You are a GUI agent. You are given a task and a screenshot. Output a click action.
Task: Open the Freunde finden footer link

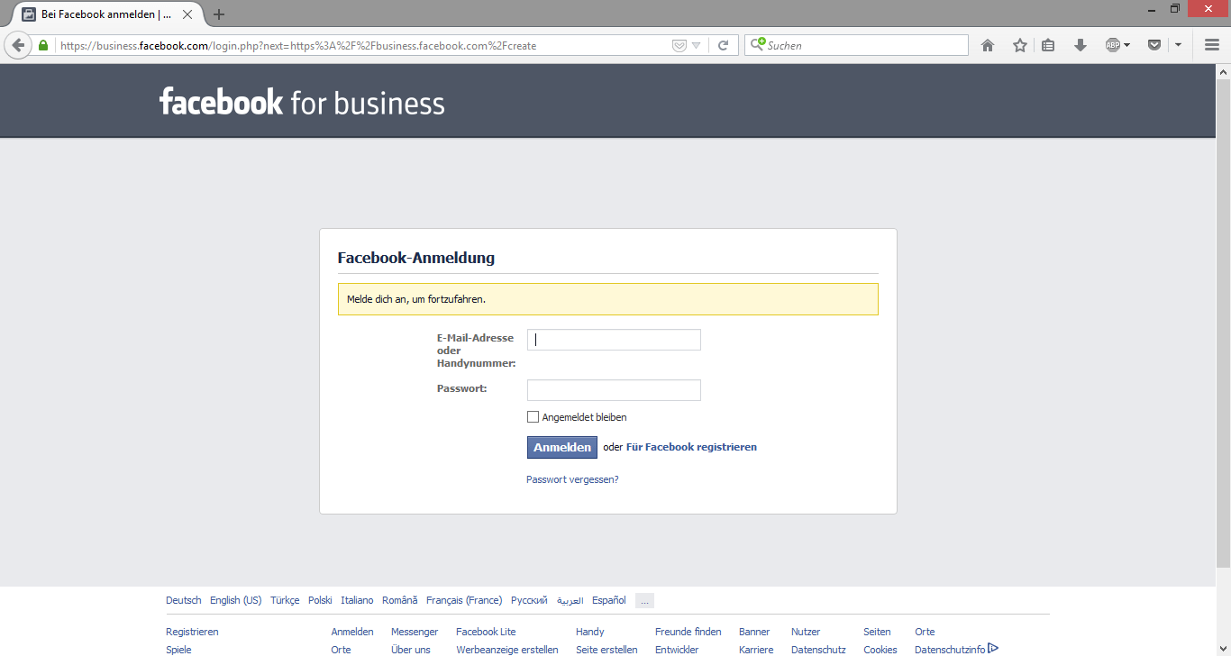[688, 632]
